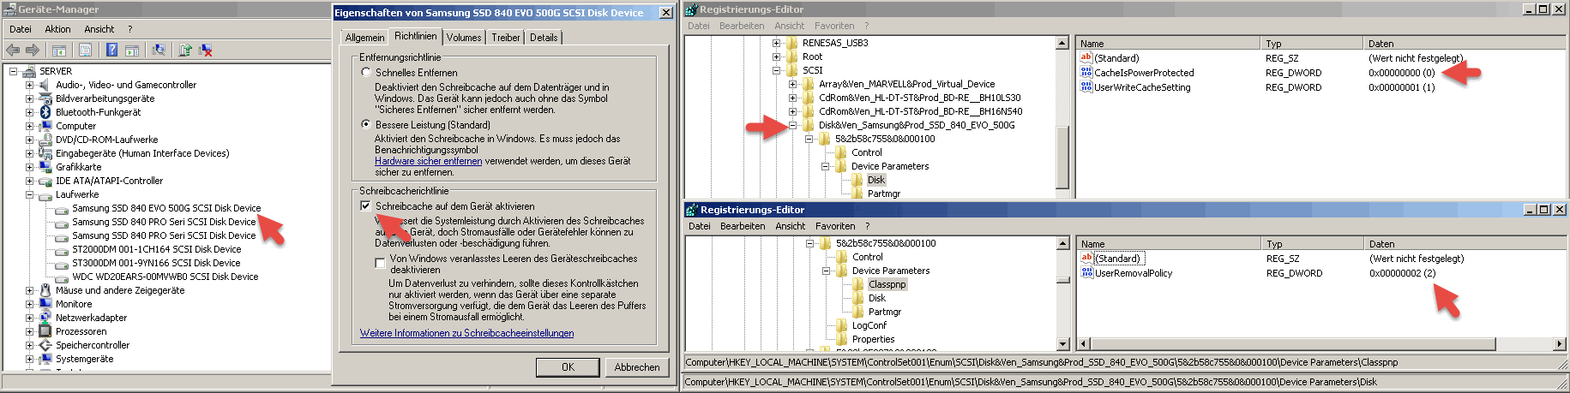Image resolution: width=1570 pixels, height=393 pixels.
Task: Click the Bluetooth-Funkgerät icon in device tree
Action: (x=45, y=112)
